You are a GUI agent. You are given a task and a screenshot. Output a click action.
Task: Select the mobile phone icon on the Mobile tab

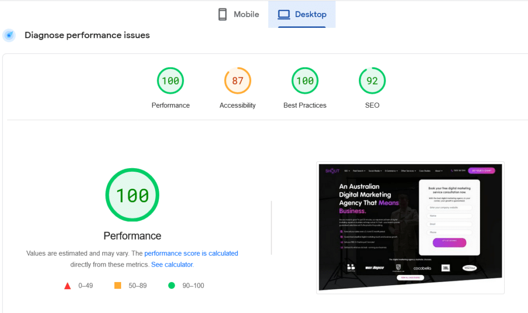223,14
